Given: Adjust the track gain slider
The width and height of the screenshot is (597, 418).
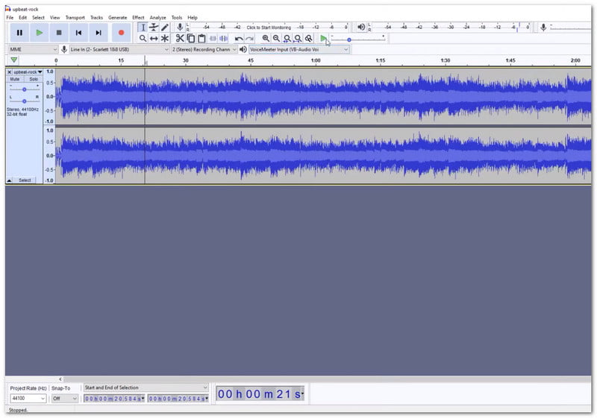Looking at the screenshot, I should point(25,89).
